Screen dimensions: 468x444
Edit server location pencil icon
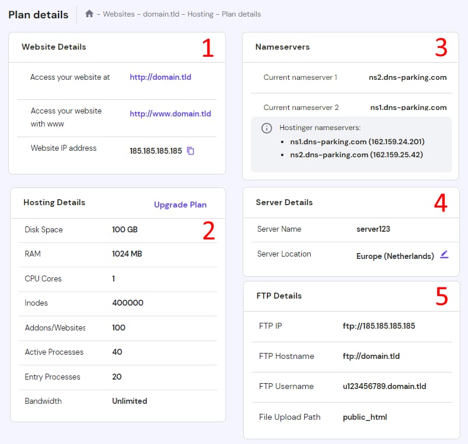(444, 255)
